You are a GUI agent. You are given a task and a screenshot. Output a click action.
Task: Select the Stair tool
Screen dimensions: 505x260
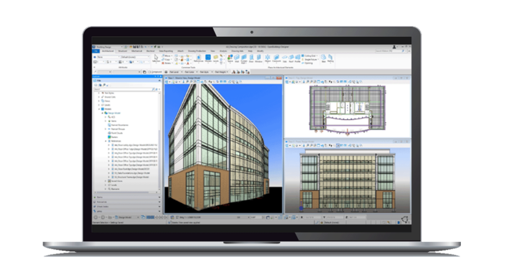click(x=324, y=58)
